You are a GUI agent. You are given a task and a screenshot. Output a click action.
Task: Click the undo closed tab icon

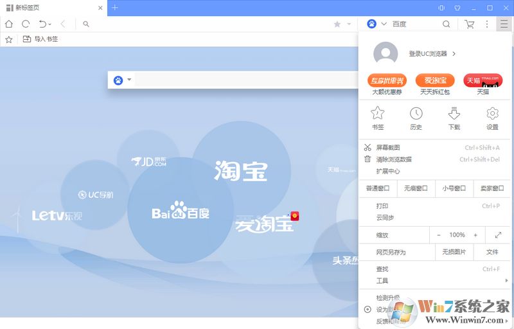point(42,24)
